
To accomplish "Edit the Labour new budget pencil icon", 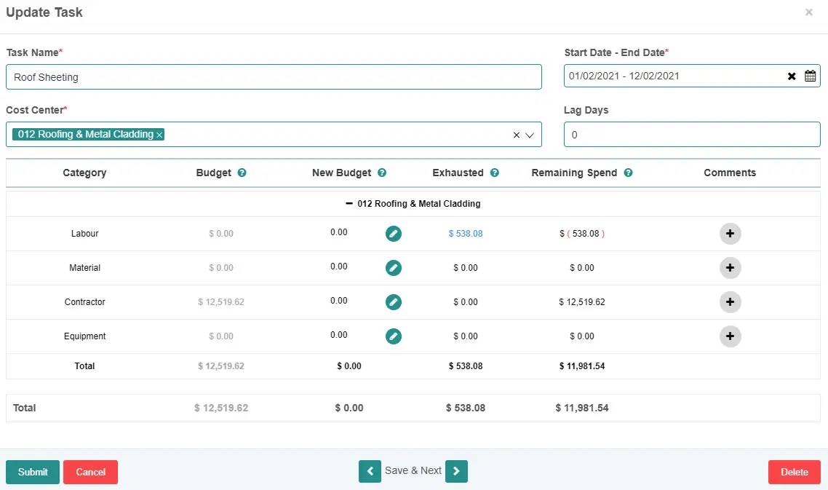I will coord(393,234).
